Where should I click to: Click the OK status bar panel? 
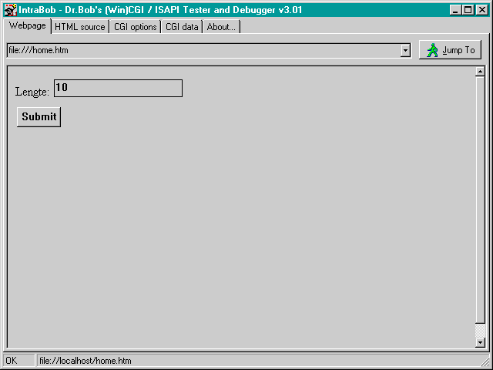(17, 361)
